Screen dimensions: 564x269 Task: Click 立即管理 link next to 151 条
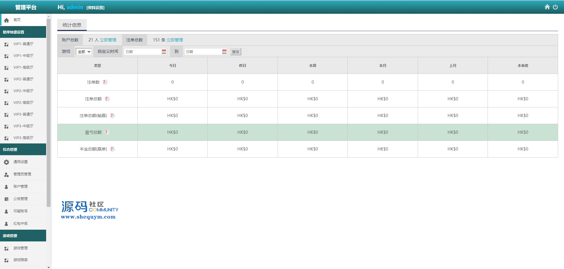pos(175,40)
